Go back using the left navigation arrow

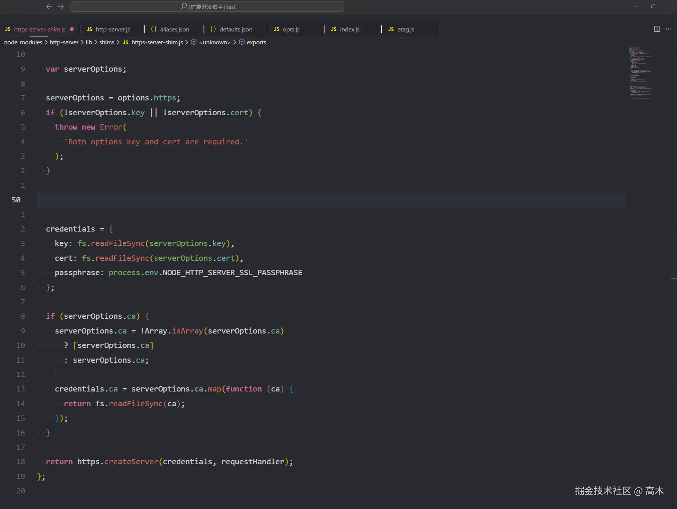pyautogui.click(x=49, y=6)
